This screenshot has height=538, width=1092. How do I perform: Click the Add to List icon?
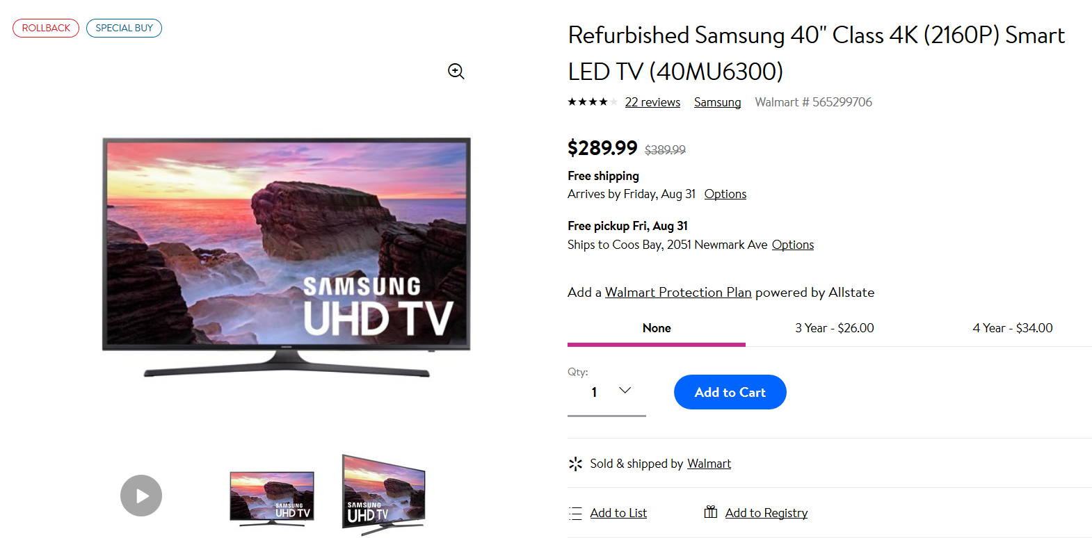(x=575, y=514)
